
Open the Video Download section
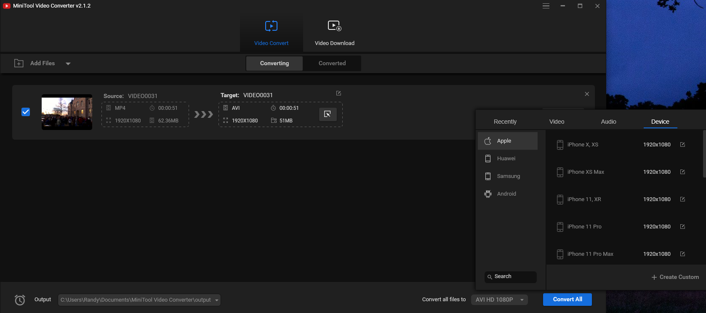tap(335, 33)
